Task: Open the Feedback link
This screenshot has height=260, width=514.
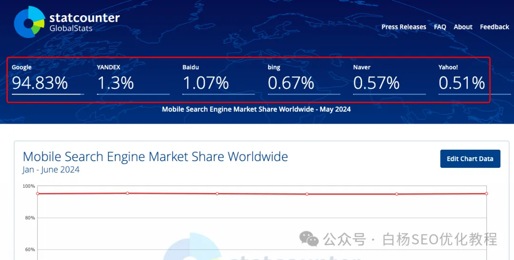Action: click(x=494, y=27)
